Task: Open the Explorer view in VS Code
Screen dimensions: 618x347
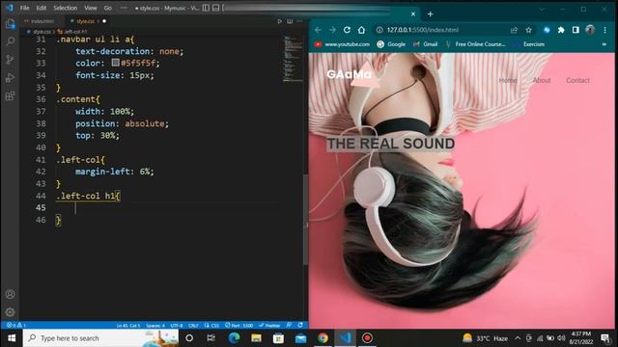Action: [11, 23]
